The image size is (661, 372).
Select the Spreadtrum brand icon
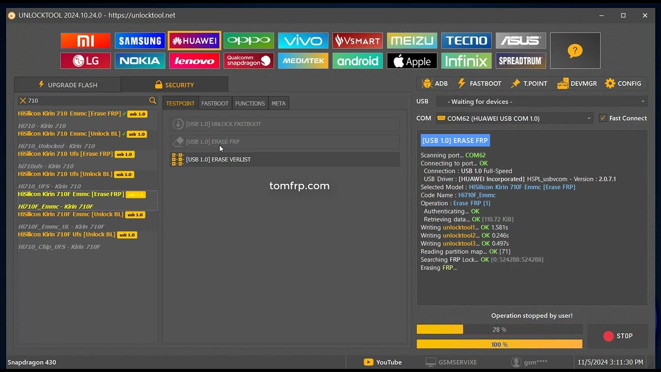[x=521, y=61]
